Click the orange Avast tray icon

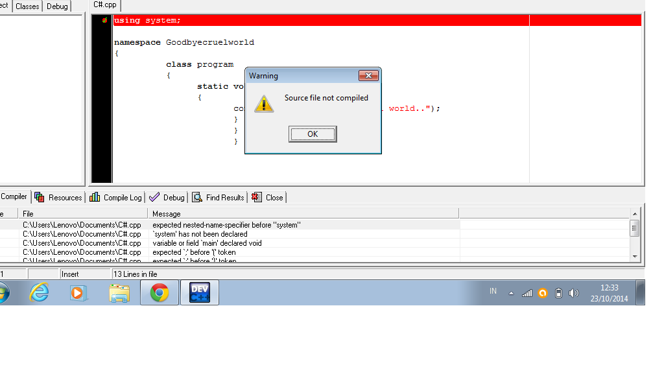pyautogui.click(x=543, y=293)
